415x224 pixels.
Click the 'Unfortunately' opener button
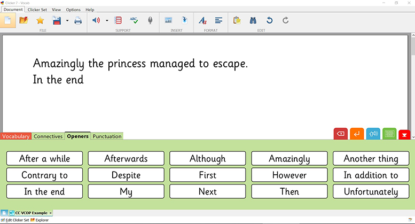coord(371,191)
